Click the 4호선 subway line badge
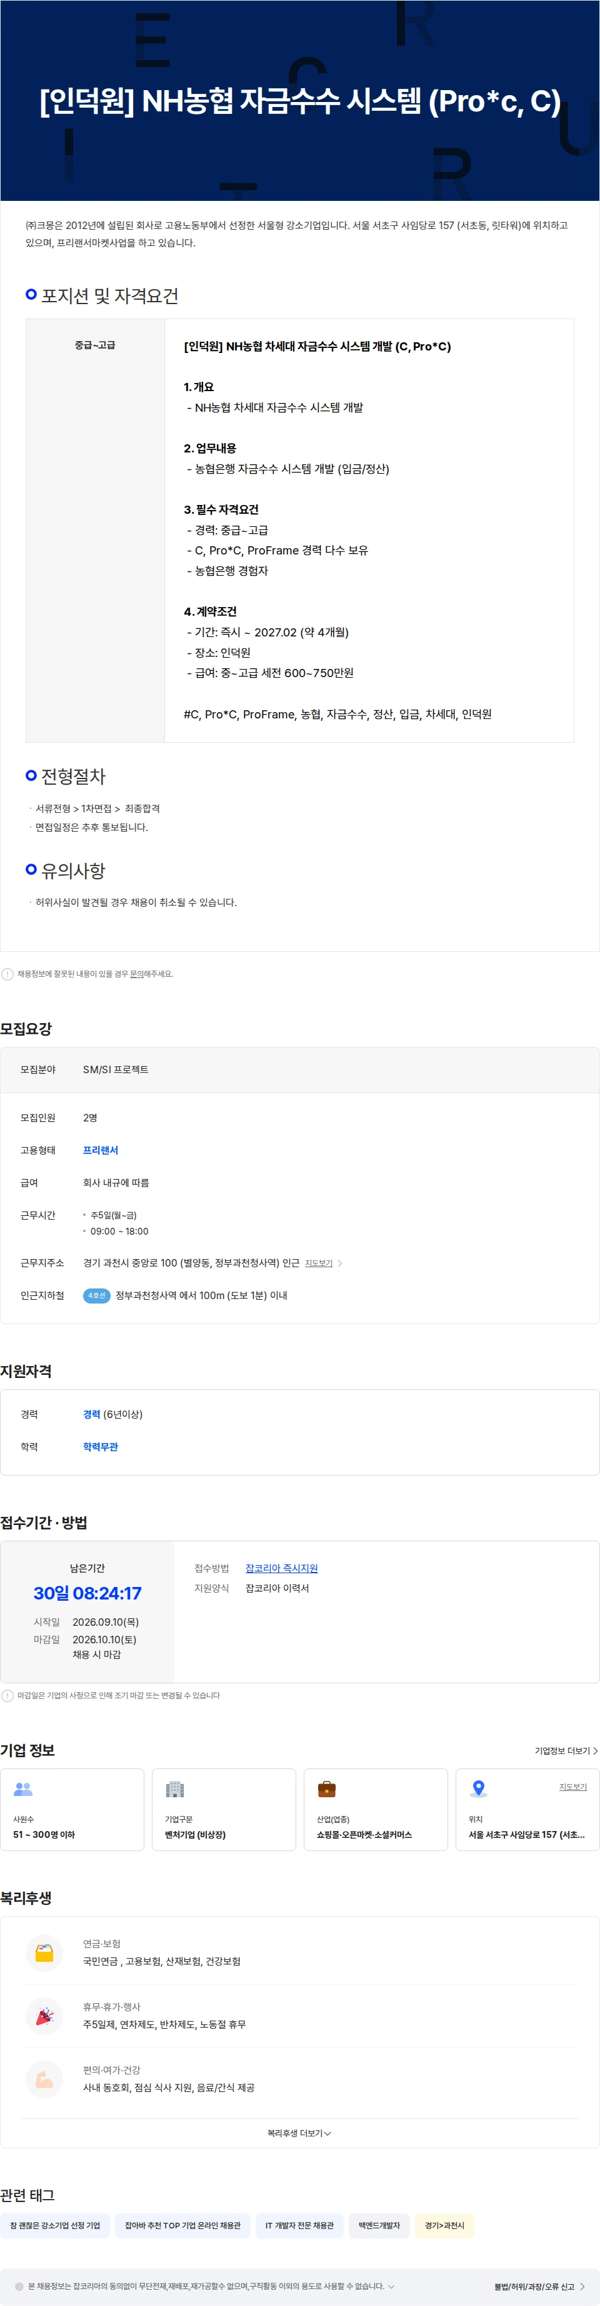The width and height of the screenshot is (600, 2306). [97, 1295]
